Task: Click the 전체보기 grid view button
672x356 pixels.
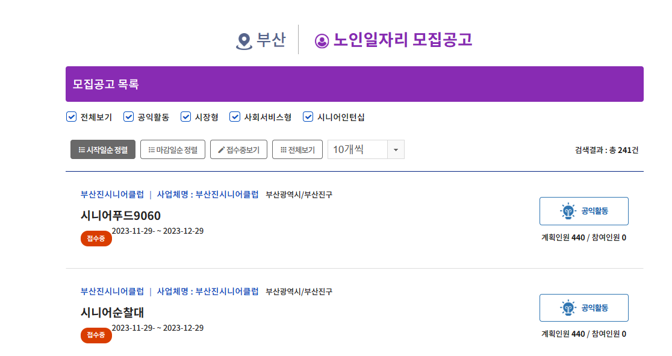Action: point(297,149)
